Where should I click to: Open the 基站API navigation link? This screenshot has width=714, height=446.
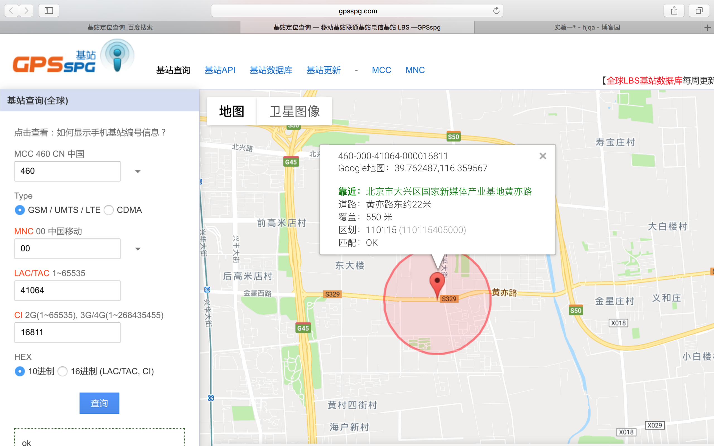click(x=220, y=70)
